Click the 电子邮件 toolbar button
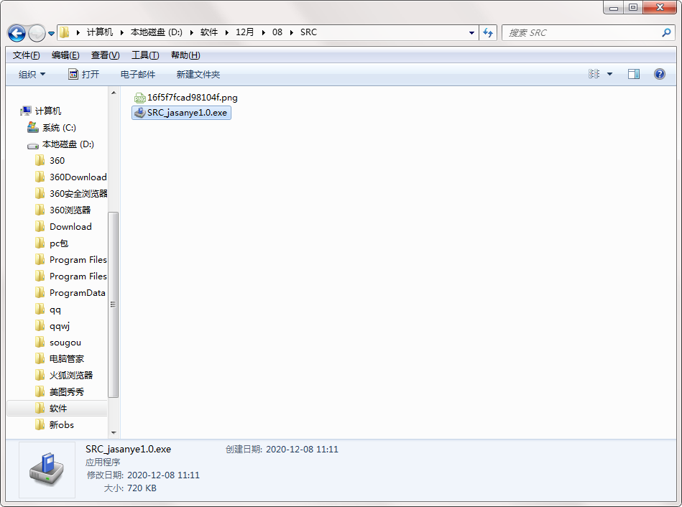This screenshot has width=682, height=507. 138,75
